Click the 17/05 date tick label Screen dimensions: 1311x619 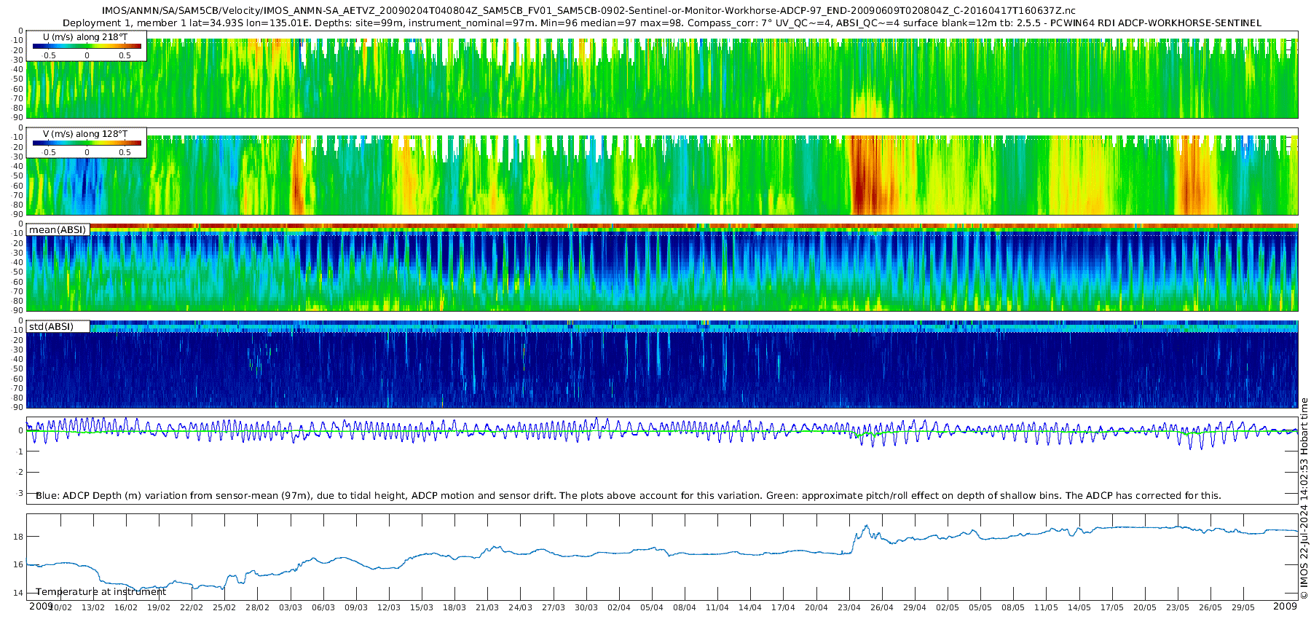click(x=1112, y=607)
